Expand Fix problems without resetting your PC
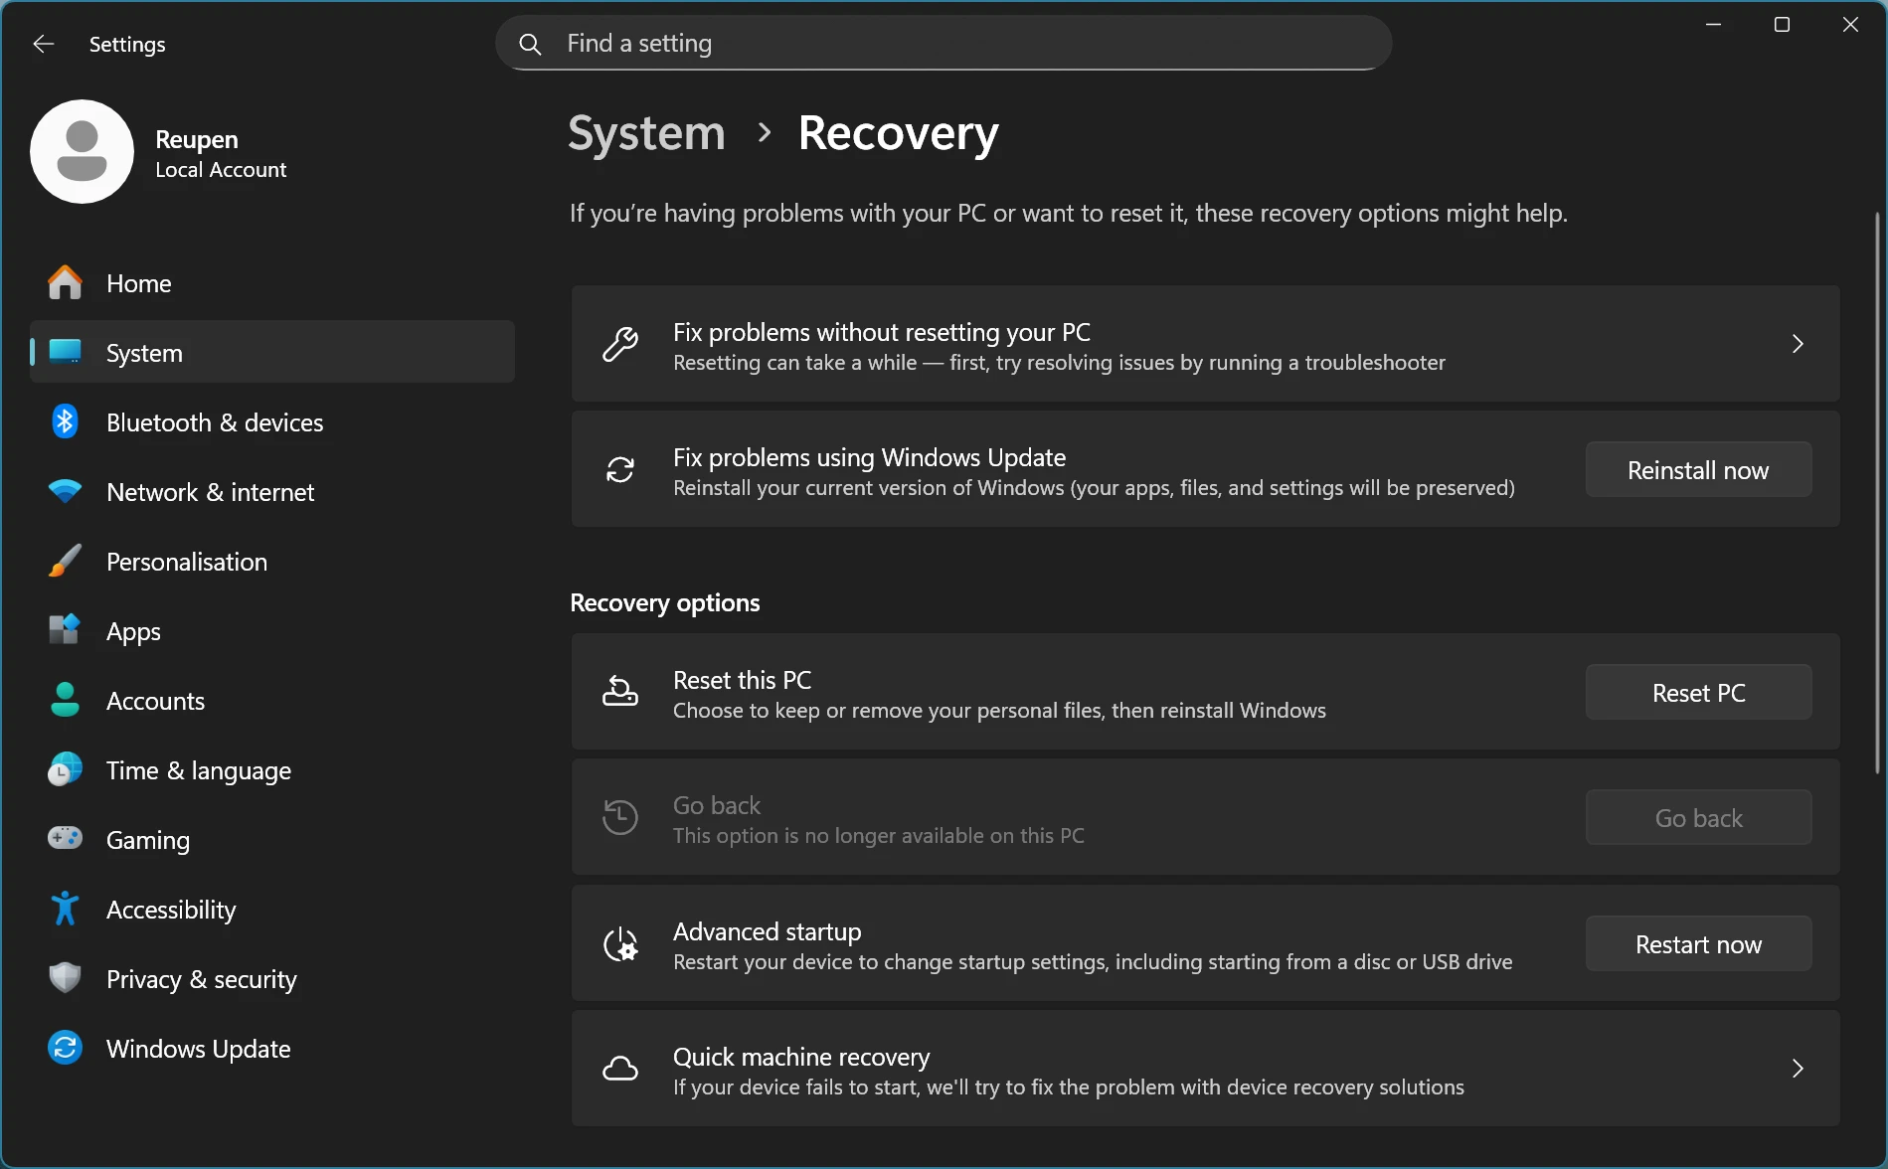 [x=1797, y=344]
